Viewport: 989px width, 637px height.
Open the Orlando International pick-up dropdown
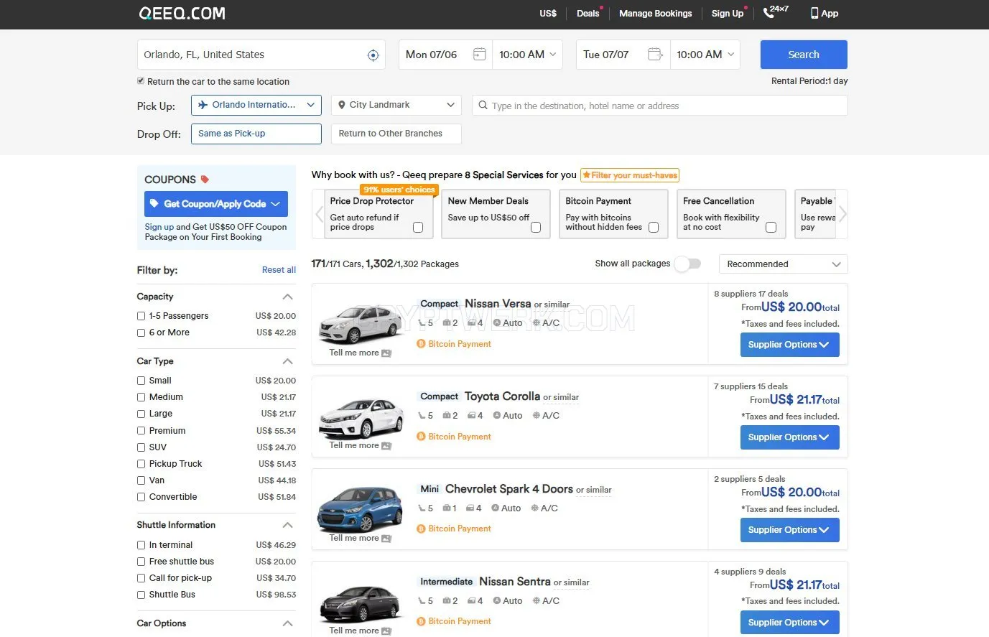[x=256, y=105]
